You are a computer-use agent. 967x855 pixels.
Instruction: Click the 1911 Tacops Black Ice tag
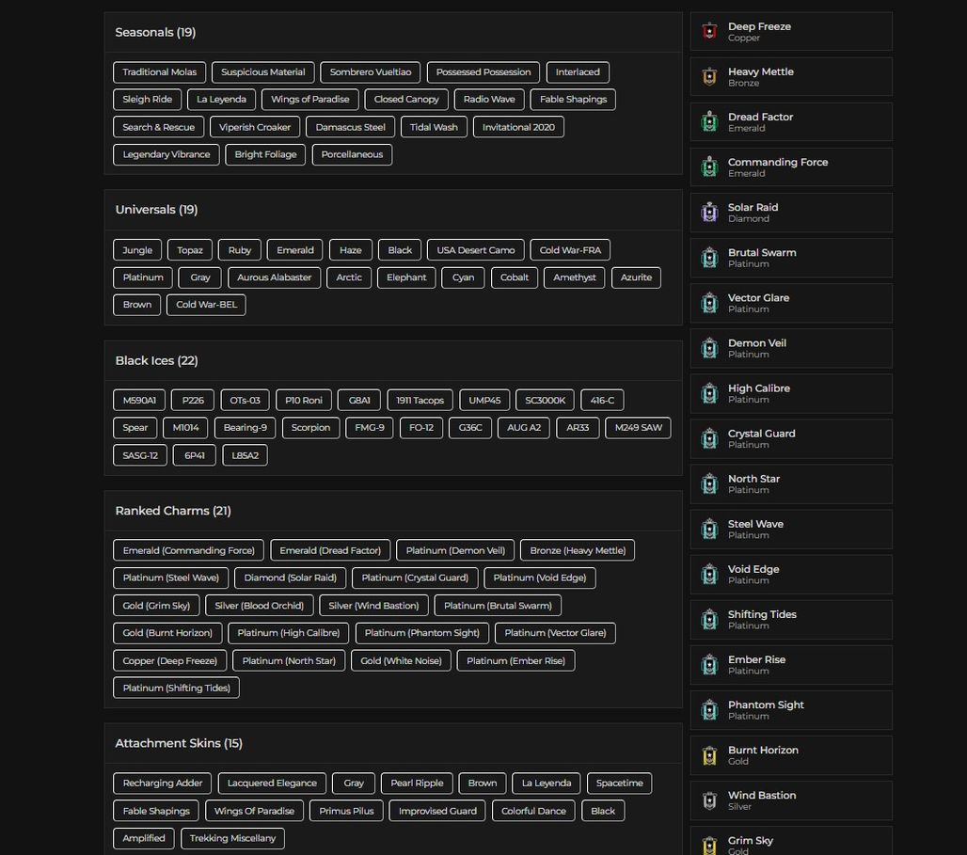point(420,400)
